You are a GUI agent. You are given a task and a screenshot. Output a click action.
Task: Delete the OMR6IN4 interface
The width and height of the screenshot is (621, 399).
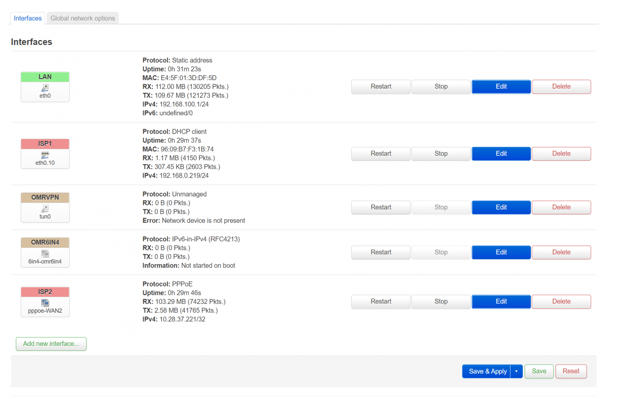[x=561, y=252]
